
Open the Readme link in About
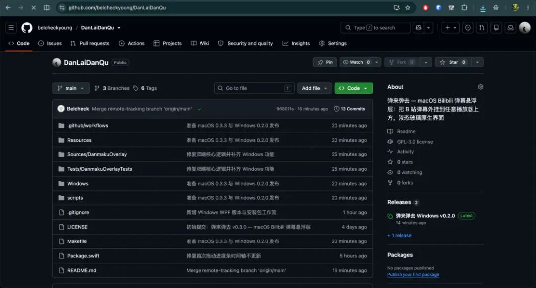(406, 131)
